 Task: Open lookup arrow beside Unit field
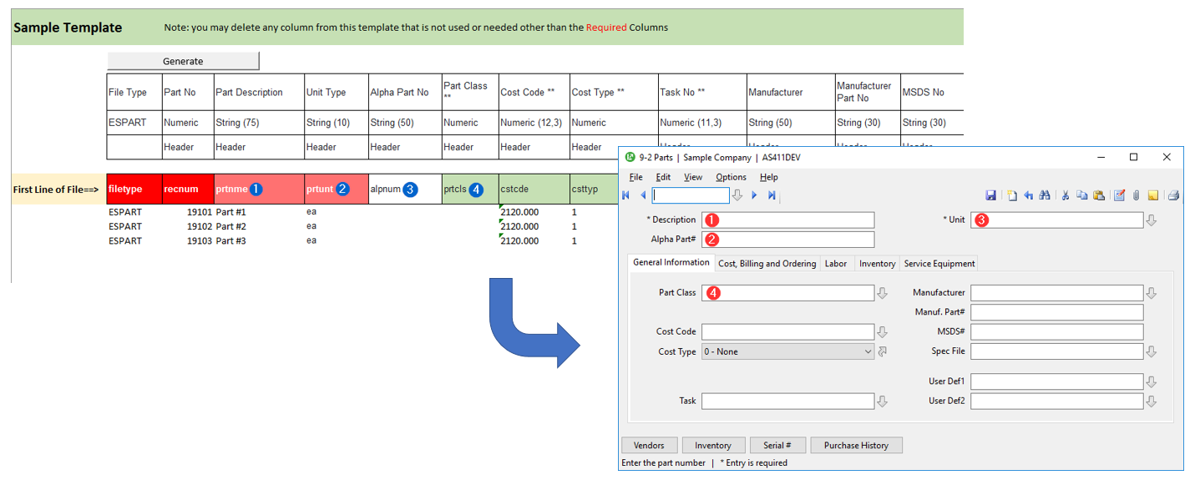tap(1152, 220)
